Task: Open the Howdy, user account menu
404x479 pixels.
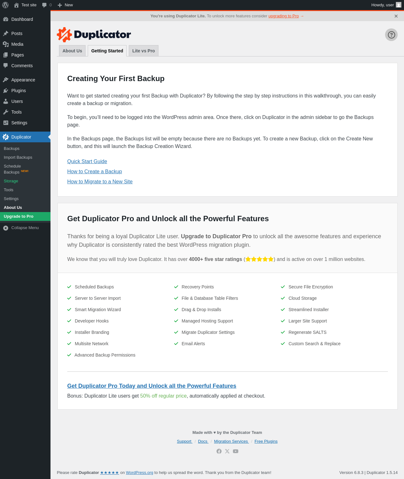Action: click(x=386, y=5)
